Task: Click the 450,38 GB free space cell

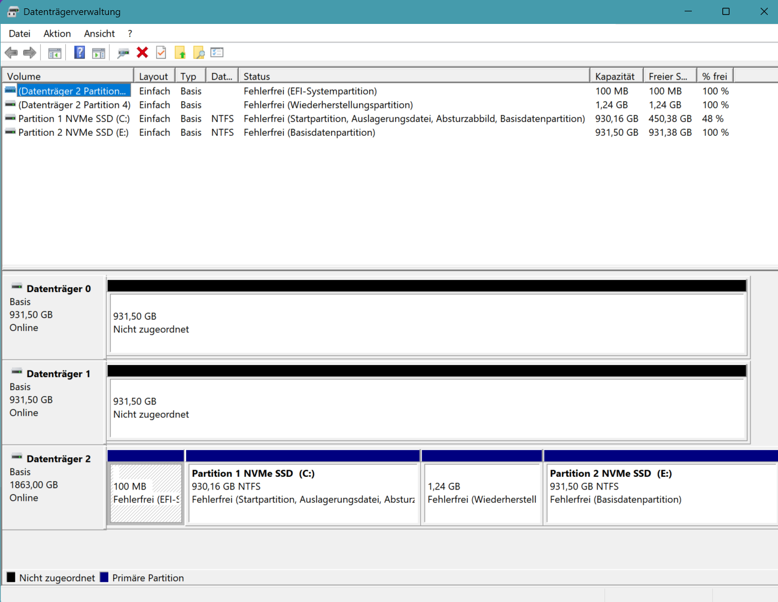Action: coord(670,118)
